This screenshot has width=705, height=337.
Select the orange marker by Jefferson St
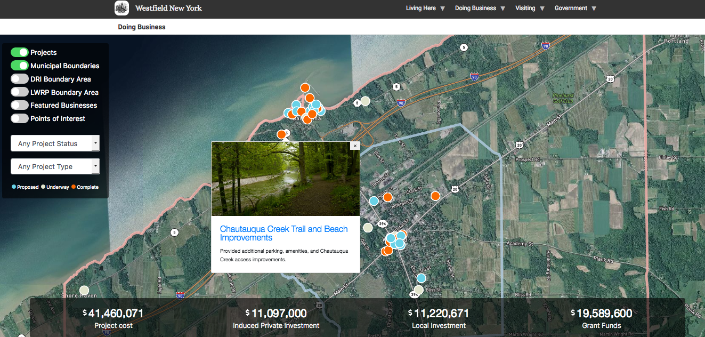pos(387,197)
